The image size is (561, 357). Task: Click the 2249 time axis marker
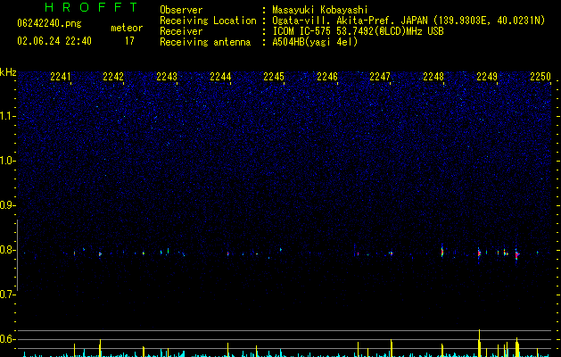click(487, 77)
